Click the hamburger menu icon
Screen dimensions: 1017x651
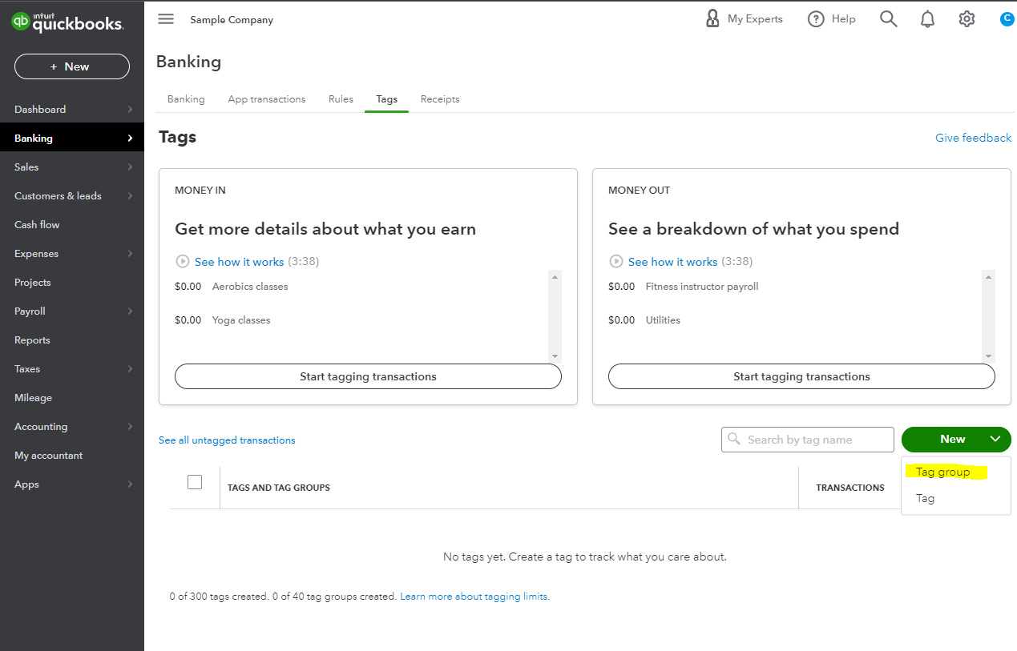point(166,19)
